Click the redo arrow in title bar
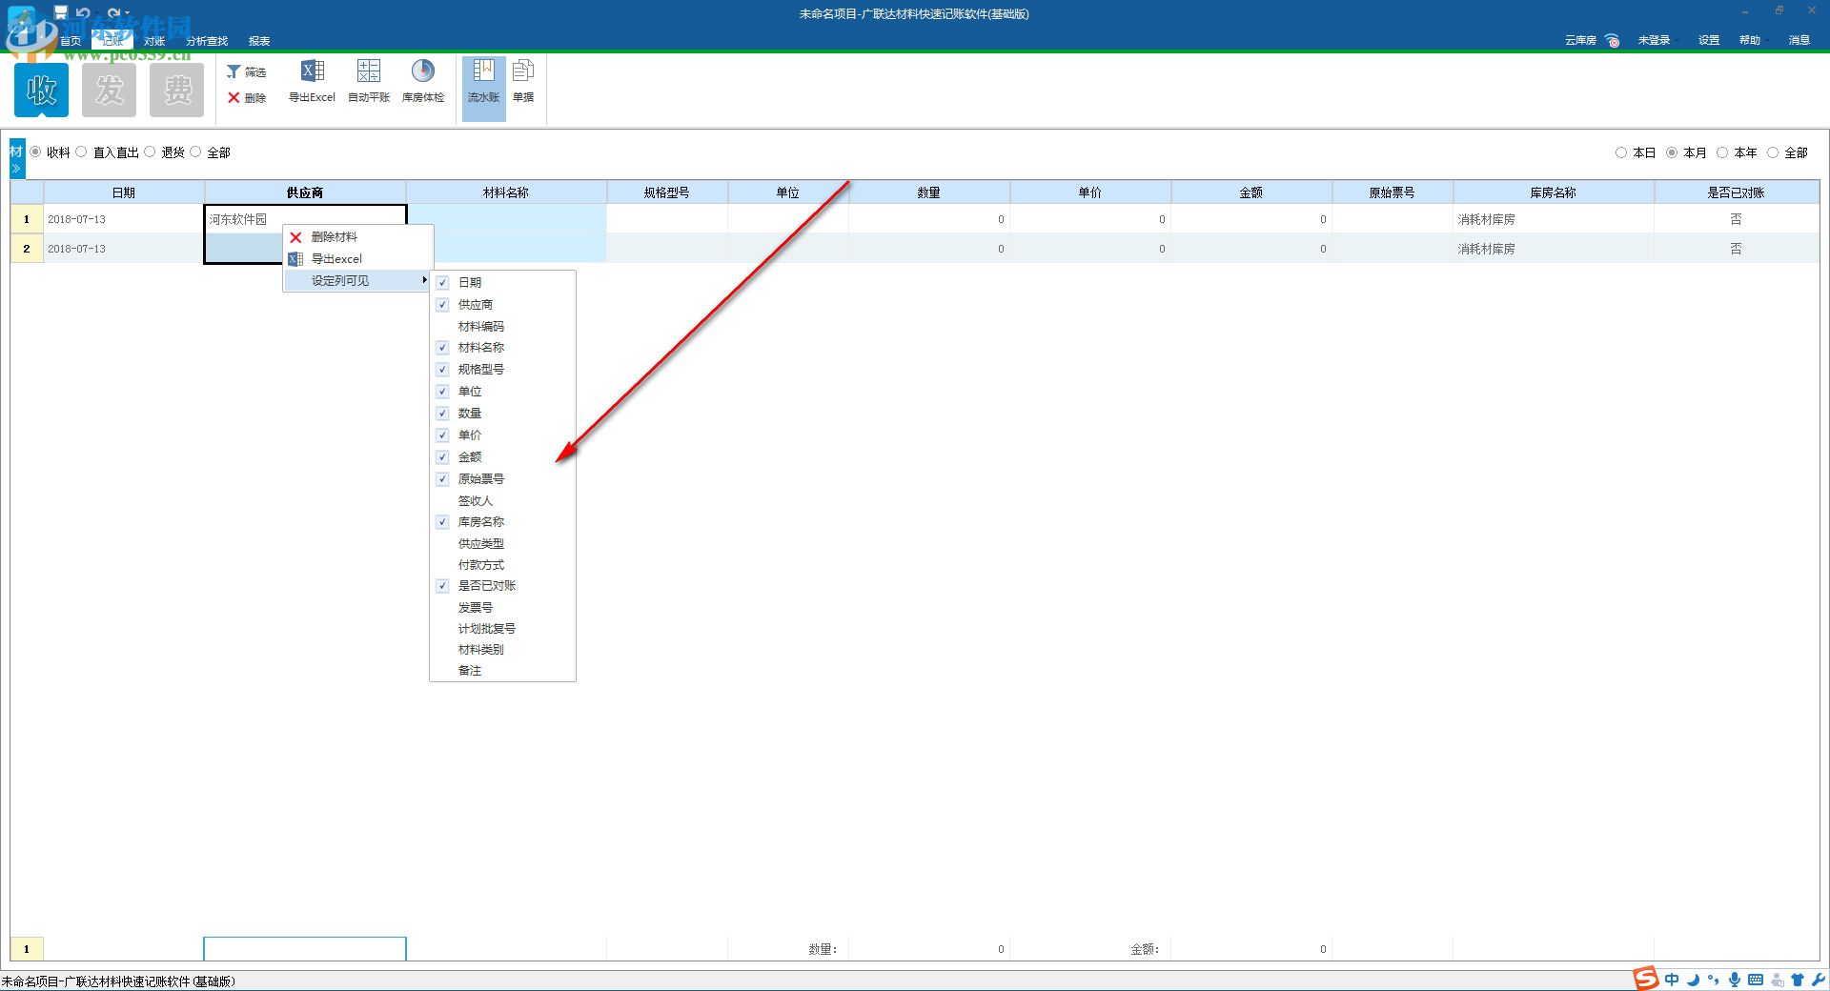The height and width of the screenshot is (991, 1830). (113, 12)
